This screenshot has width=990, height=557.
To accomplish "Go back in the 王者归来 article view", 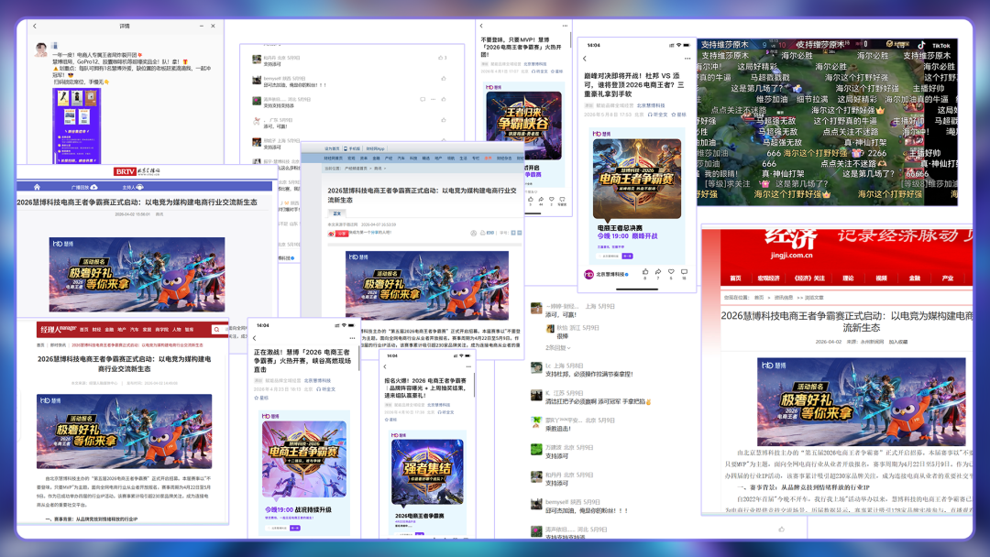I will click(x=482, y=26).
